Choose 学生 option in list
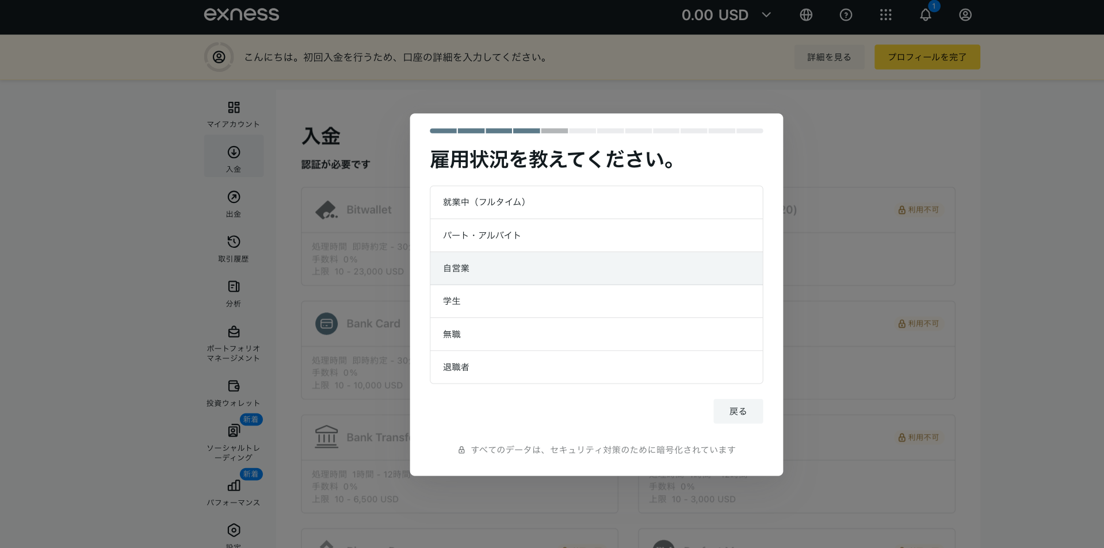The image size is (1104, 548). tap(596, 301)
